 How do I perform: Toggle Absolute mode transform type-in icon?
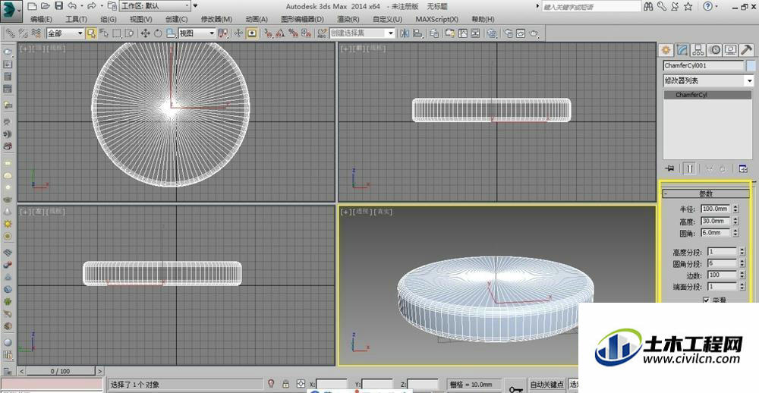301,383
